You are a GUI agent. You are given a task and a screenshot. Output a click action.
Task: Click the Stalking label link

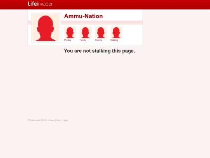pyautogui.click(x=114, y=40)
